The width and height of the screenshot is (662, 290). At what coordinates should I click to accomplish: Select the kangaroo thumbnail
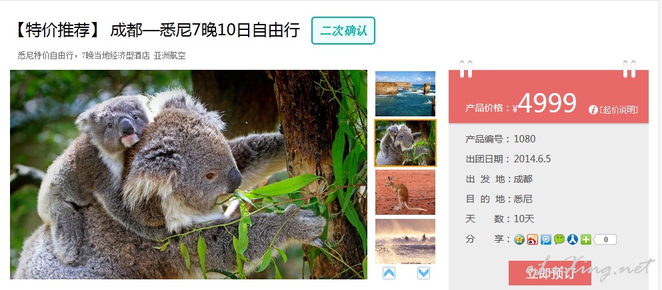click(405, 192)
